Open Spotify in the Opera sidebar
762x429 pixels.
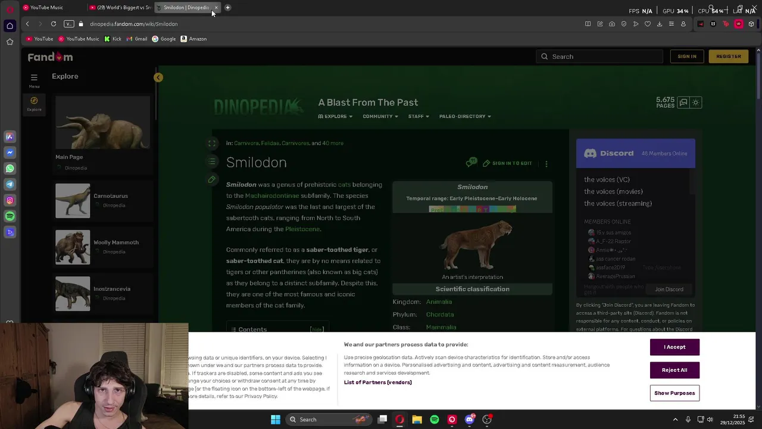(10, 216)
